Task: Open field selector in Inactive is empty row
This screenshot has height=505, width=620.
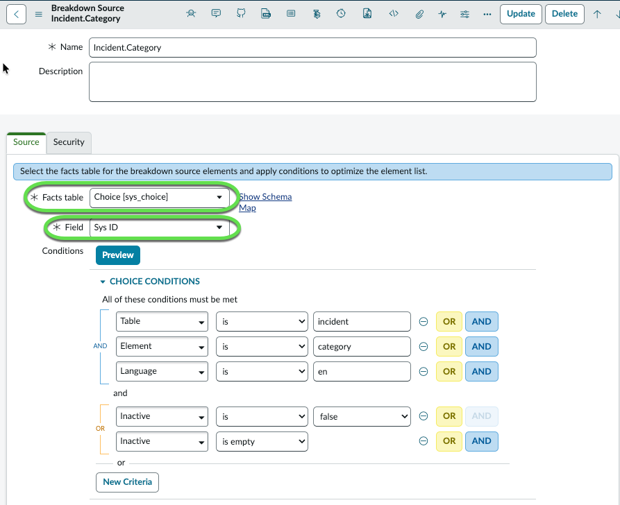Action: [x=162, y=441]
